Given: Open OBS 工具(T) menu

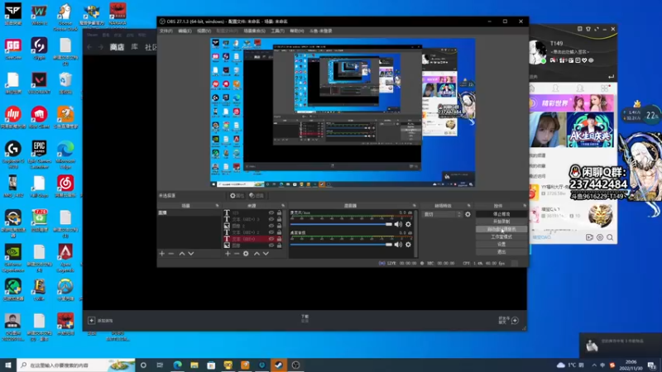Looking at the screenshot, I should pyautogui.click(x=277, y=31).
